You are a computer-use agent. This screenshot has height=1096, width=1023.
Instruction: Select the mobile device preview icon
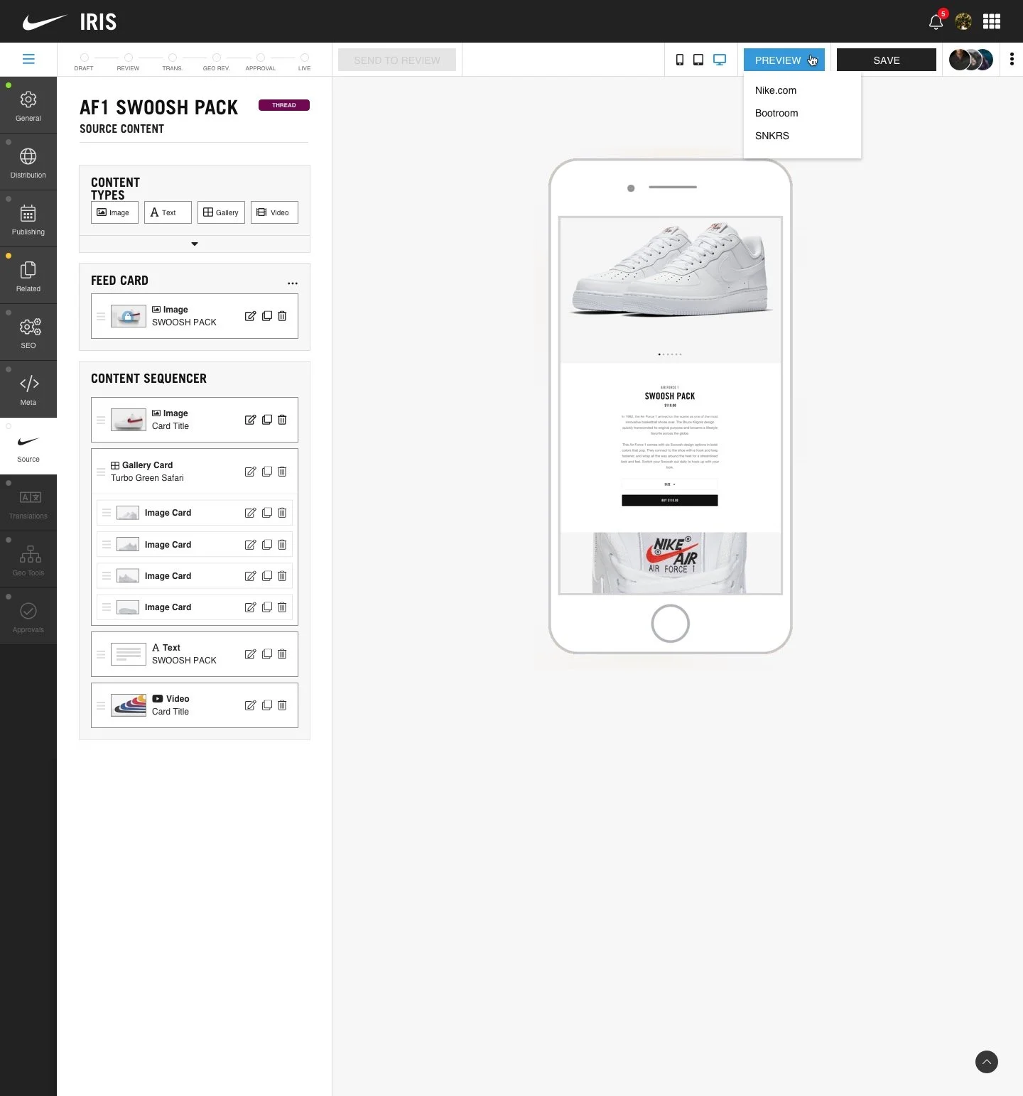679,60
